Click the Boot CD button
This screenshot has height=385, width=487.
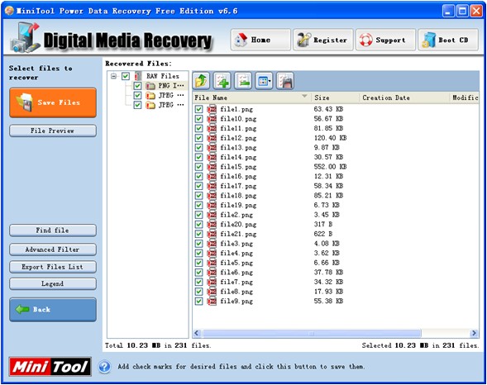448,40
